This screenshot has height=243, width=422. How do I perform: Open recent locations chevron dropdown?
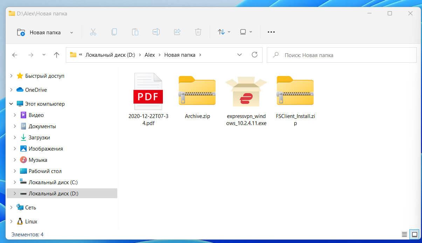(x=44, y=55)
